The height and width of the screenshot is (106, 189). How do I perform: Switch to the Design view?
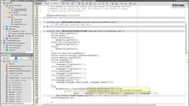pyautogui.click(x=47, y=4)
